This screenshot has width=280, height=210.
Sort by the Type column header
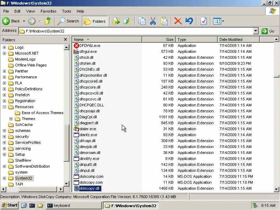click(x=196, y=40)
